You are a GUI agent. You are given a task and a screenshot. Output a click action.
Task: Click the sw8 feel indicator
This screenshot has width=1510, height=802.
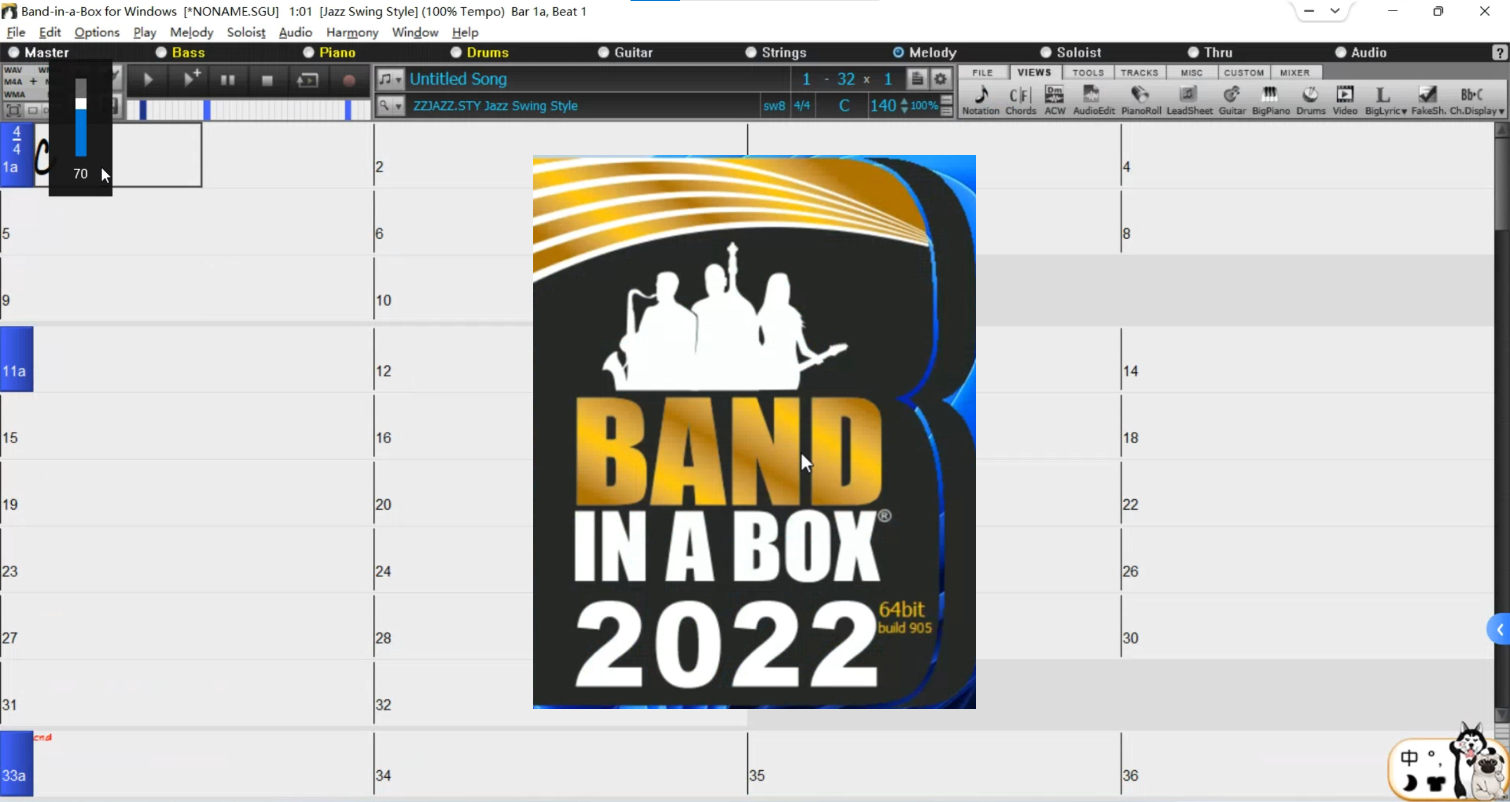[774, 106]
